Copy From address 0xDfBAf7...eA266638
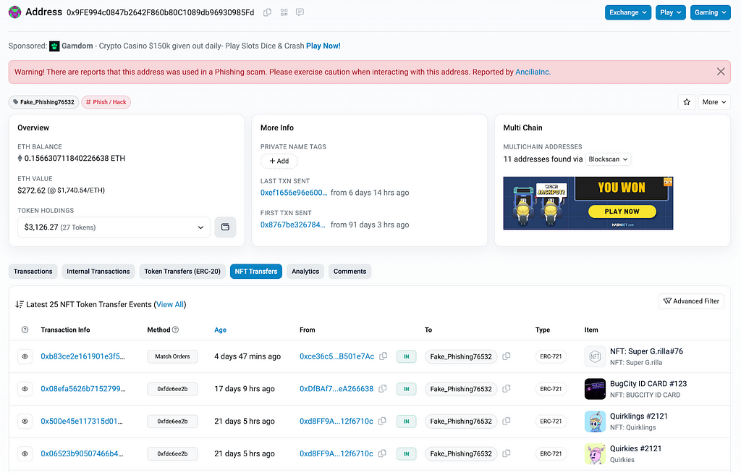Viewport: 741px width, 473px height. click(x=382, y=389)
